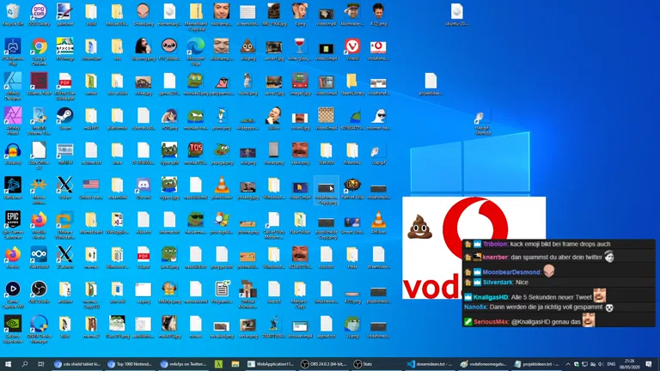Image resolution: width=660 pixels, height=371 pixels.
Task: Open the Recycle Bin desktop icon
Action: [12, 14]
